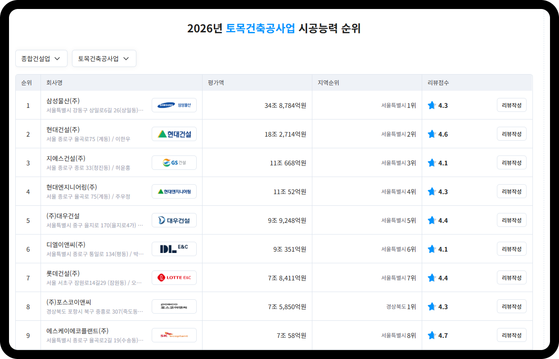Viewport: 559px width, 359px height.
Task: Click the GS건설 logo image
Action: [x=174, y=163]
